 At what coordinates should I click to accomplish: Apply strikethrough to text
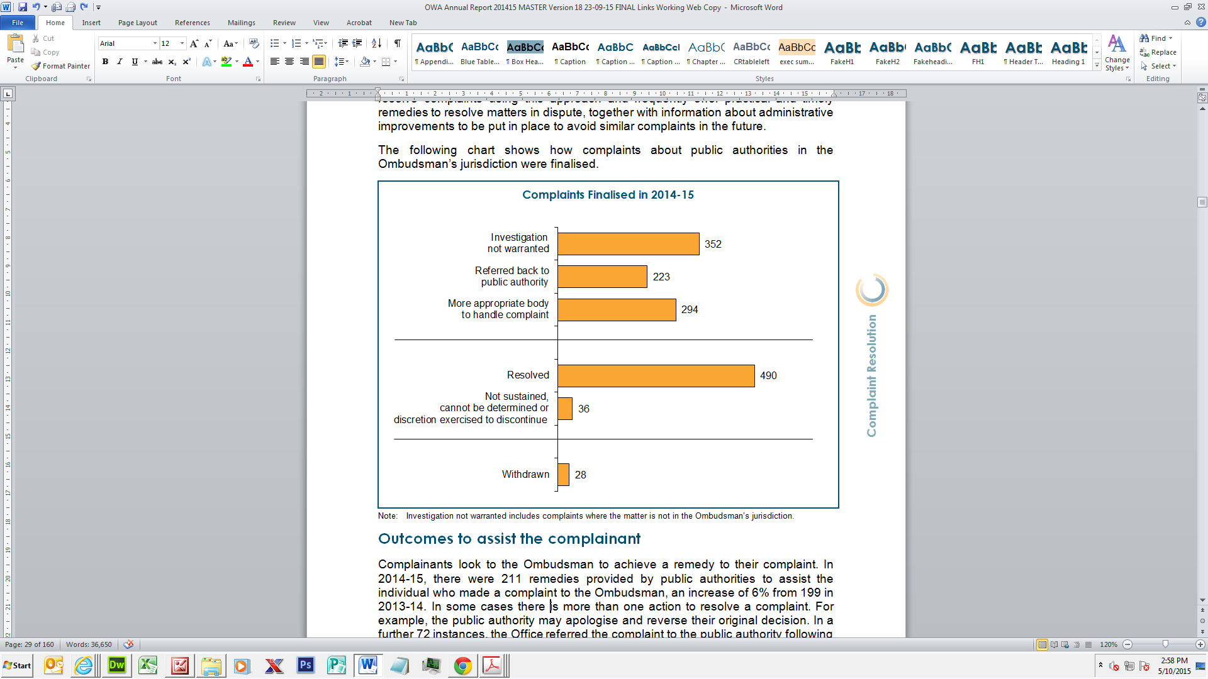coord(157,62)
